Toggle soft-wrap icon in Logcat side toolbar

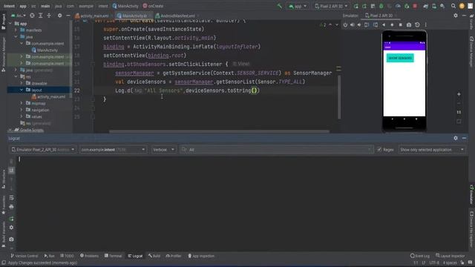(11, 198)
